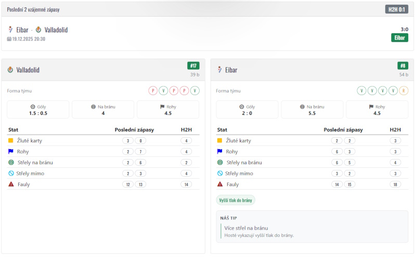Click the Valladolid crest in the left panel header
Viewport: 416px width, 277px height.
click(x=10, y=70)
